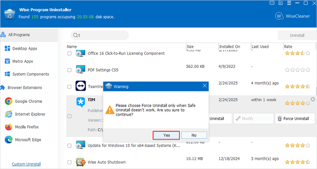The height and width of the screenshot is (169, 317).
Task: Select Microsoft Edge extensions
Action: pyautogui.click(x=28, y=140)
